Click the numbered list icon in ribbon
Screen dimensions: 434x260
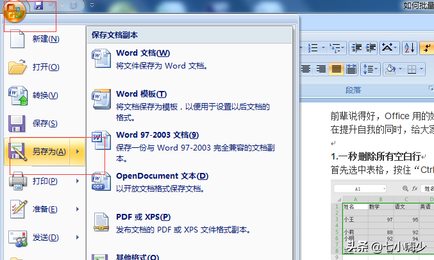tap(313, 48)
